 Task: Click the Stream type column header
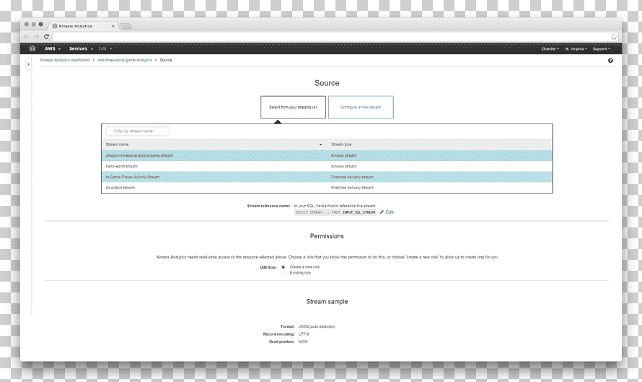(x=341, y=144)
